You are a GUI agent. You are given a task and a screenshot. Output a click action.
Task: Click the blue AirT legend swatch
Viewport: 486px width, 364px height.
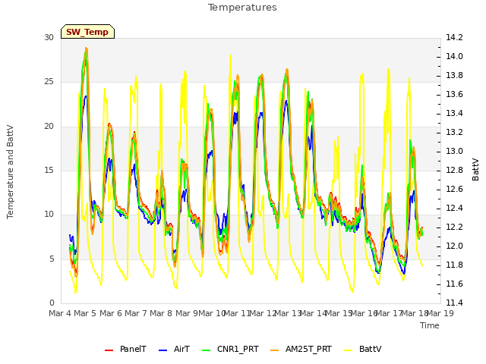click(163, 350)
